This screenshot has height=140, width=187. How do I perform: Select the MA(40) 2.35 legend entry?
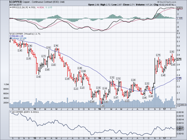point(16,36)
